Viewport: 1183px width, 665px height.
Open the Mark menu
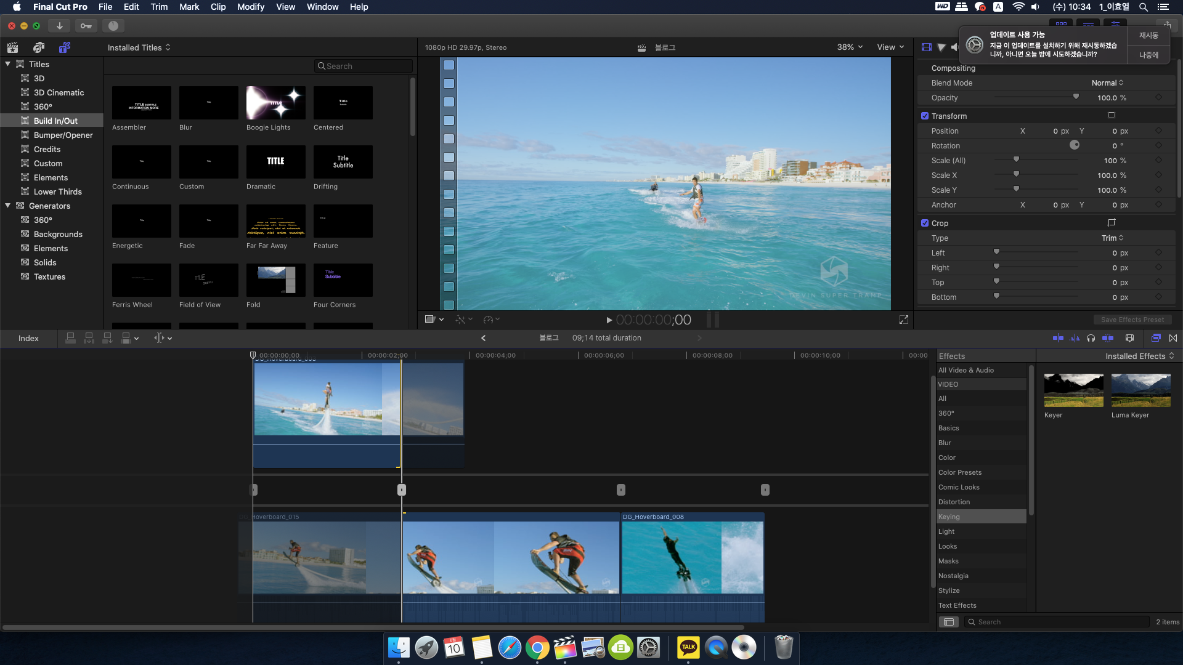pyautogui.click(x=189, y=7)
